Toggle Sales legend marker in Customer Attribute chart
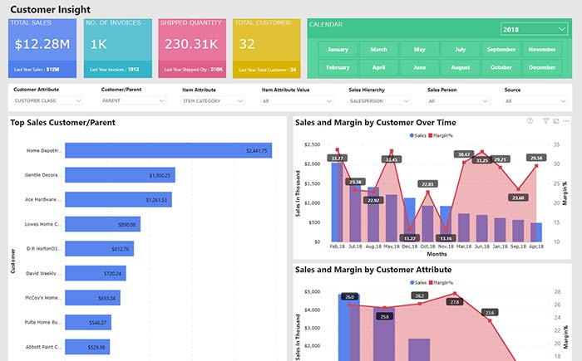 point(412,282)
